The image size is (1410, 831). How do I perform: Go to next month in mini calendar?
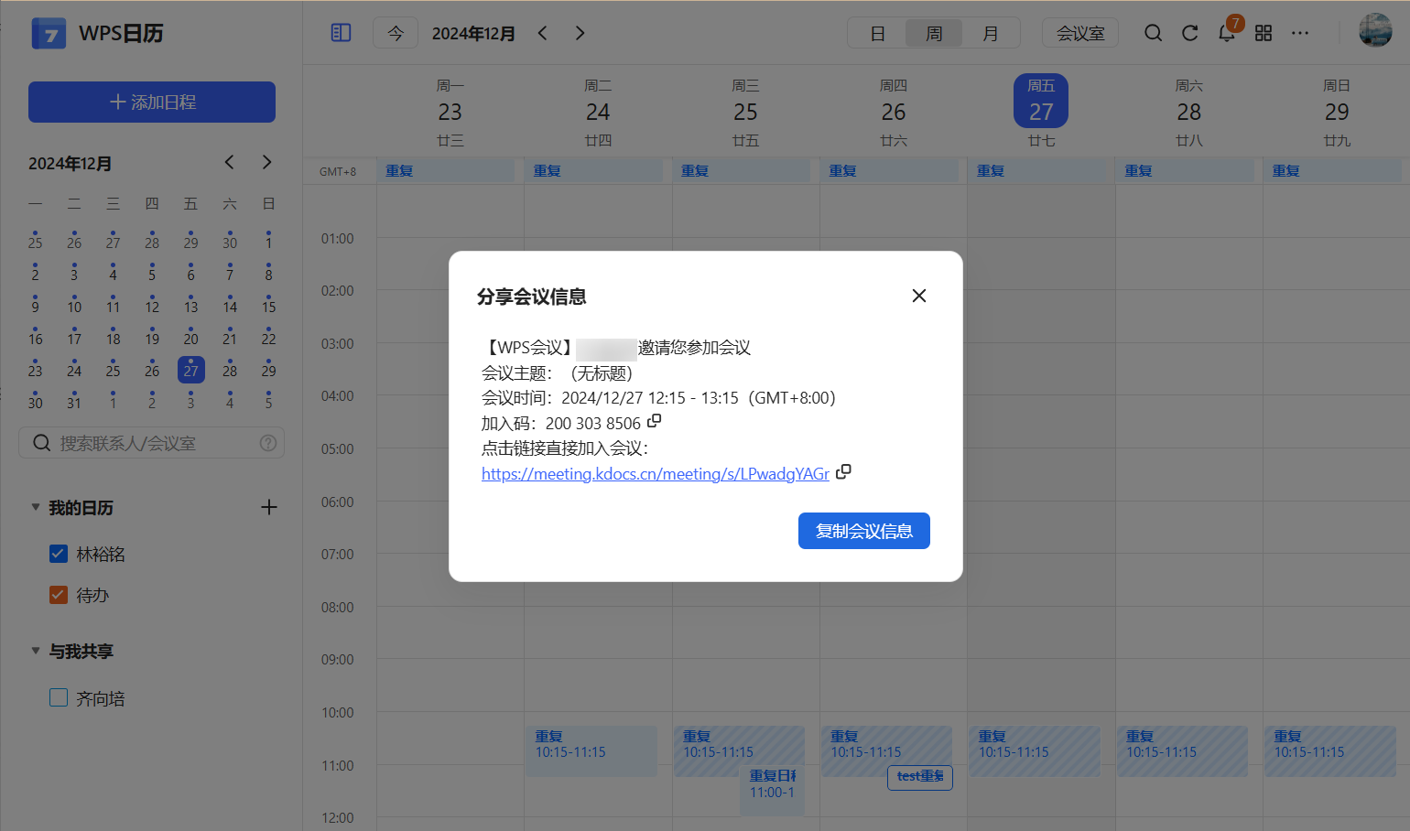(266, 162)
